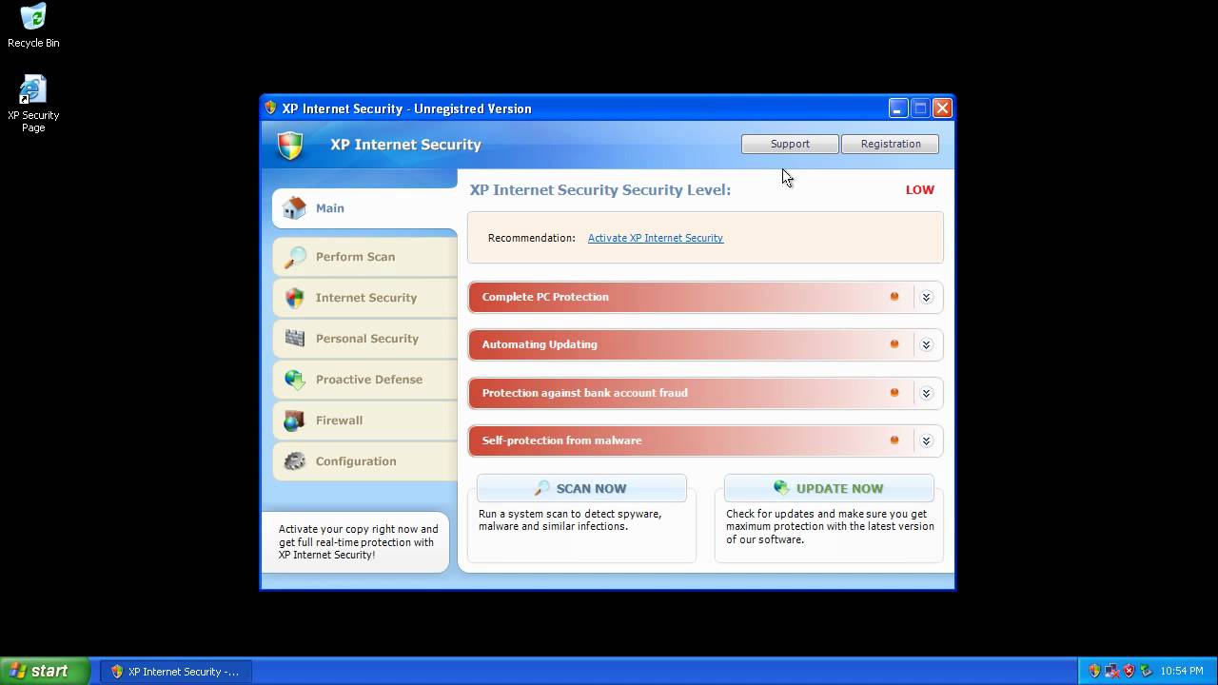Click the network disconnected tray icon
The height and width of the screenshot is (685, 1218).
1111,671
